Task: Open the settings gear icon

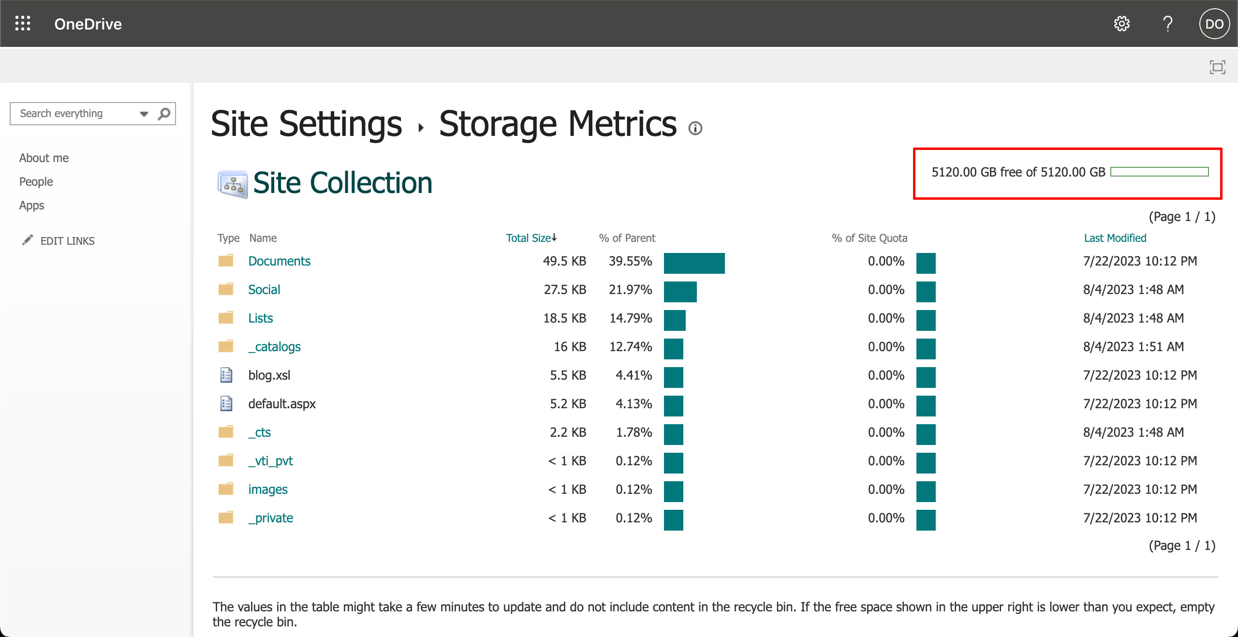Action: coord(1121,24)
